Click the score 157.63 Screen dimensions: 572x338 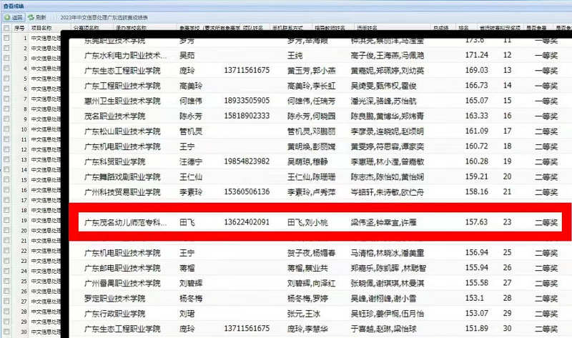[476, 222]
